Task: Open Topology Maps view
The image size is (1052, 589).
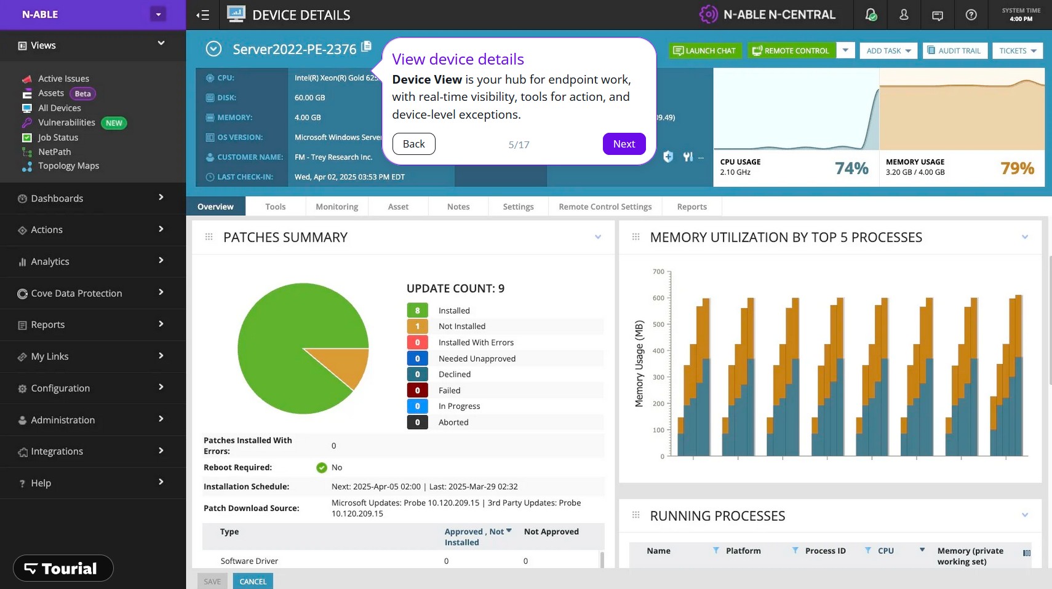Action: click(x=68, y=166)
